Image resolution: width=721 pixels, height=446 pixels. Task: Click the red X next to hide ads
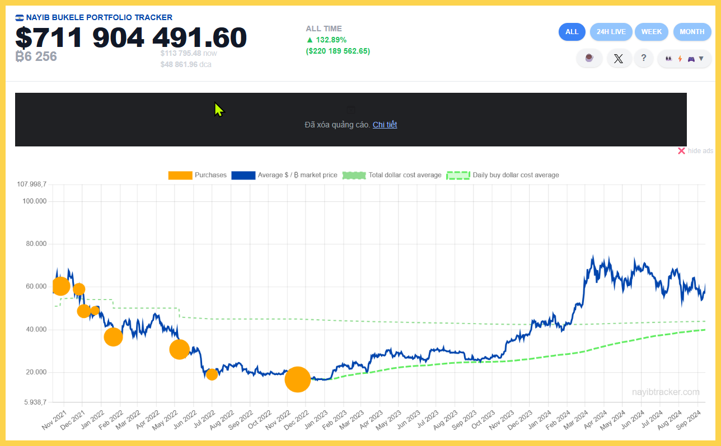[x=682, y=150]
